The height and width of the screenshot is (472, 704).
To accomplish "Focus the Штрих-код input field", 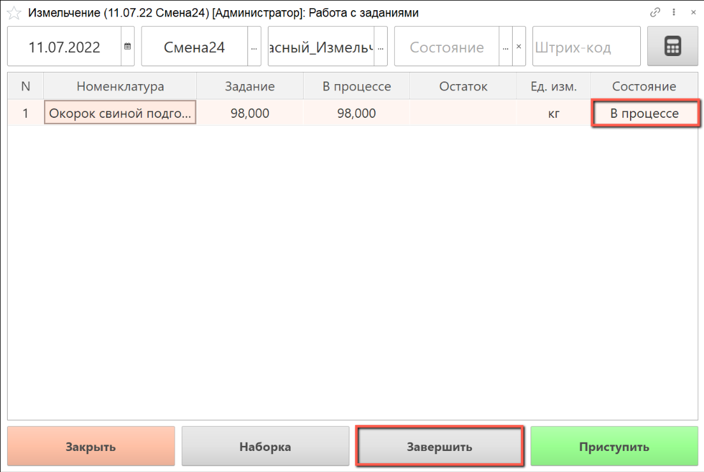I will (x=585, y=47).
